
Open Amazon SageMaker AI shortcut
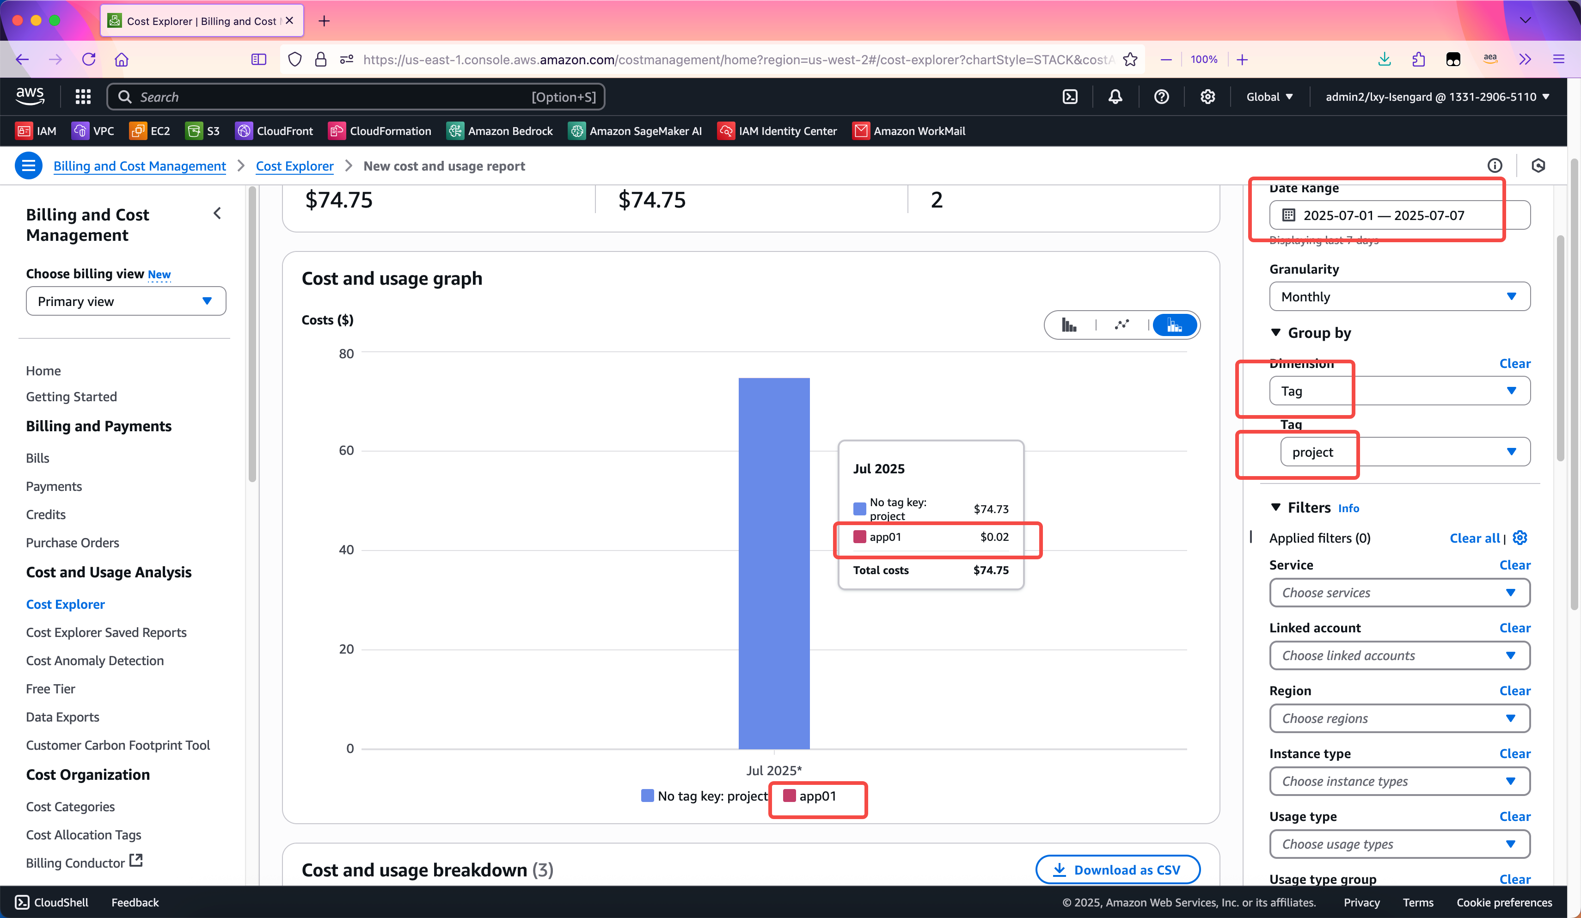(x=635, y=130)
